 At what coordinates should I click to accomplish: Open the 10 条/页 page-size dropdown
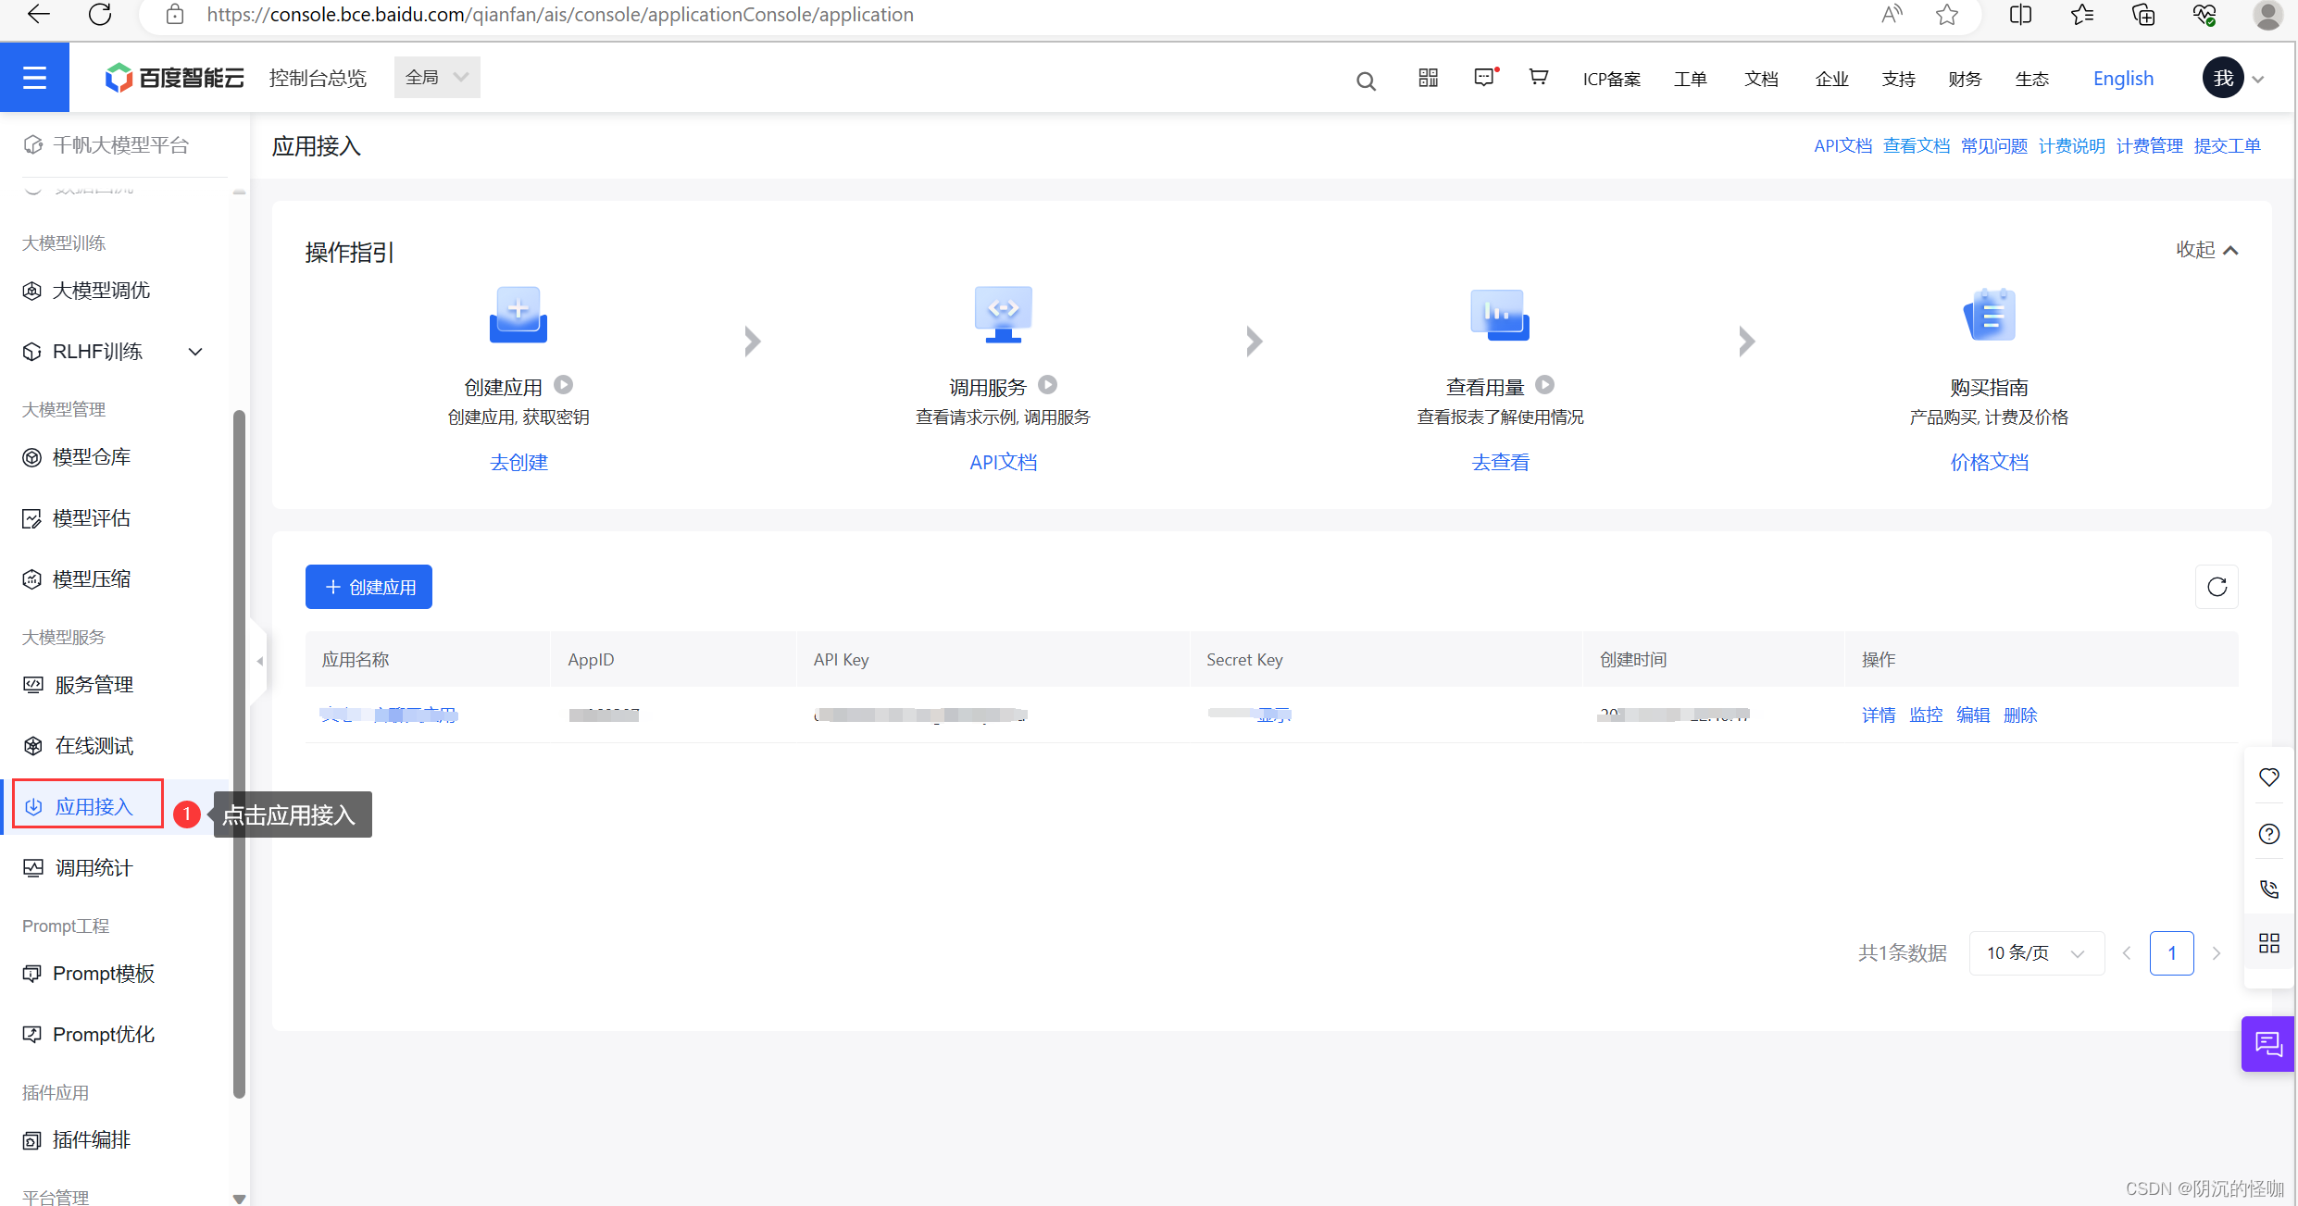coord(2035,953)
